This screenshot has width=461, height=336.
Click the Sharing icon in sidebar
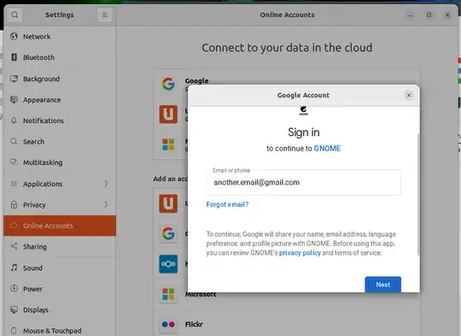pyautogui.click(x=14, y=246)
